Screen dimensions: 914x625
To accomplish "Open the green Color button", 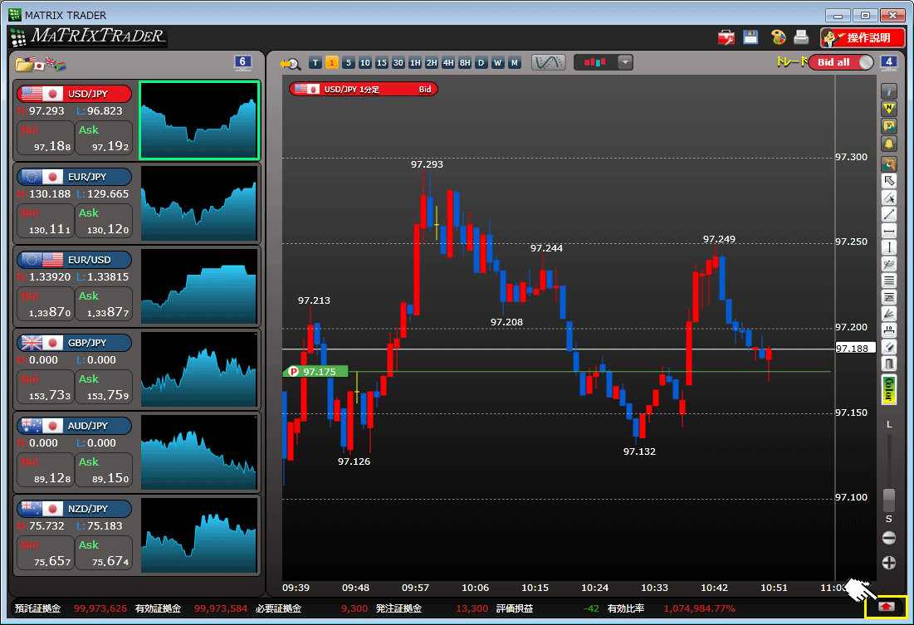I will coord(888,389).
